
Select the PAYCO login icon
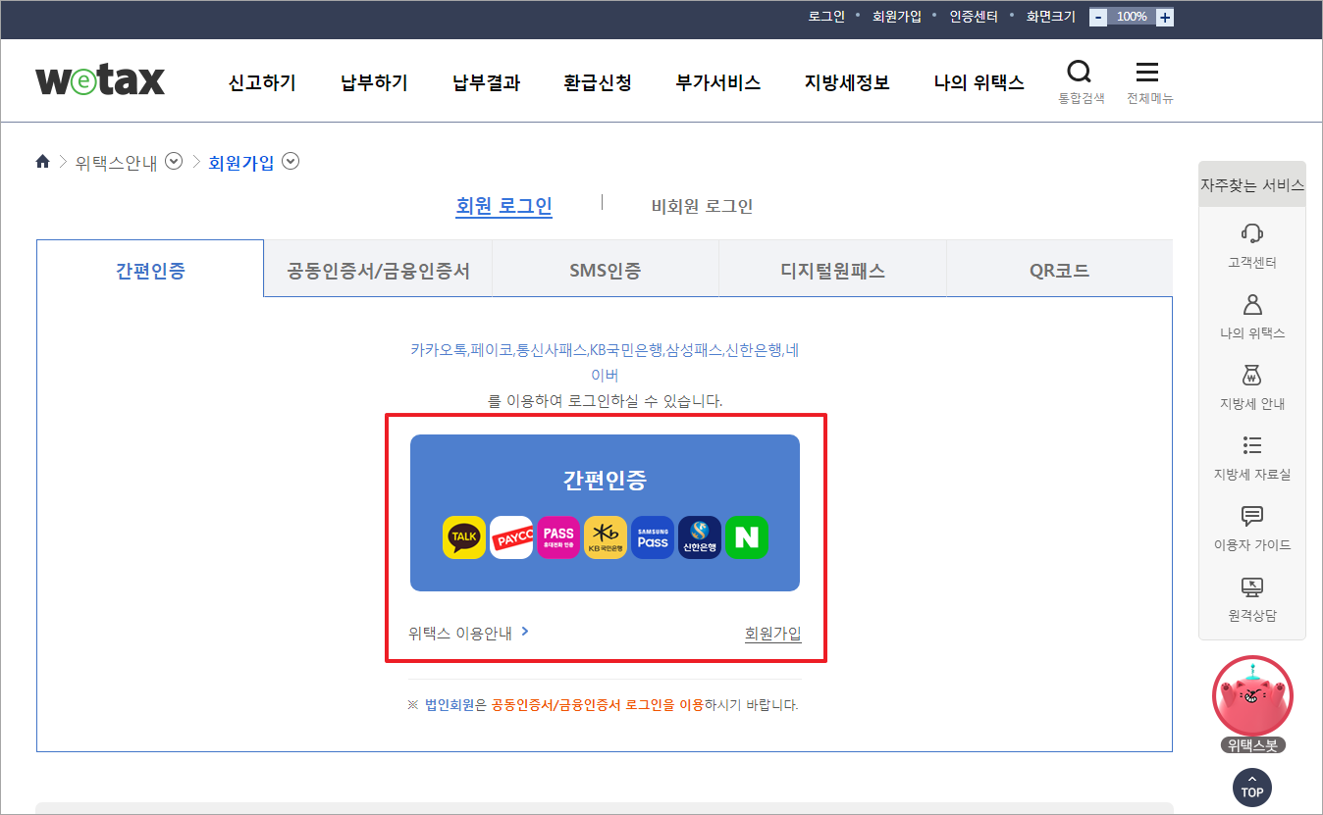511,537
